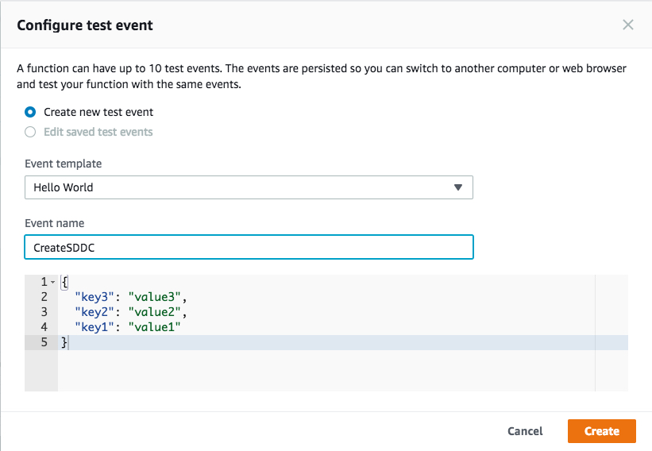Screen dimensions: 652x451
Task: Collapse the JSON block using line 1 fold arrow
Action: click(52, 282)
